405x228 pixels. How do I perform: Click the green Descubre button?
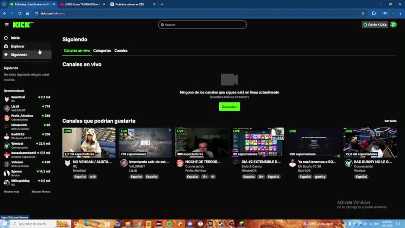point(229,107)
